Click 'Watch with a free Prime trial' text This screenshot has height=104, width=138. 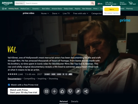click(x=25, y=85)
